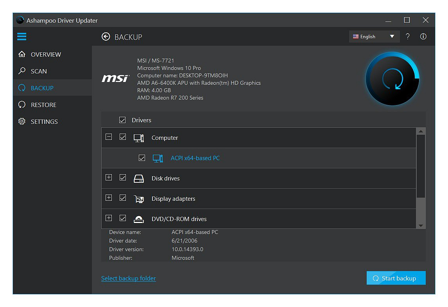This screenshot has width=448, height=307.
Task: Open the help question mark icon
Action: (407, 36)
